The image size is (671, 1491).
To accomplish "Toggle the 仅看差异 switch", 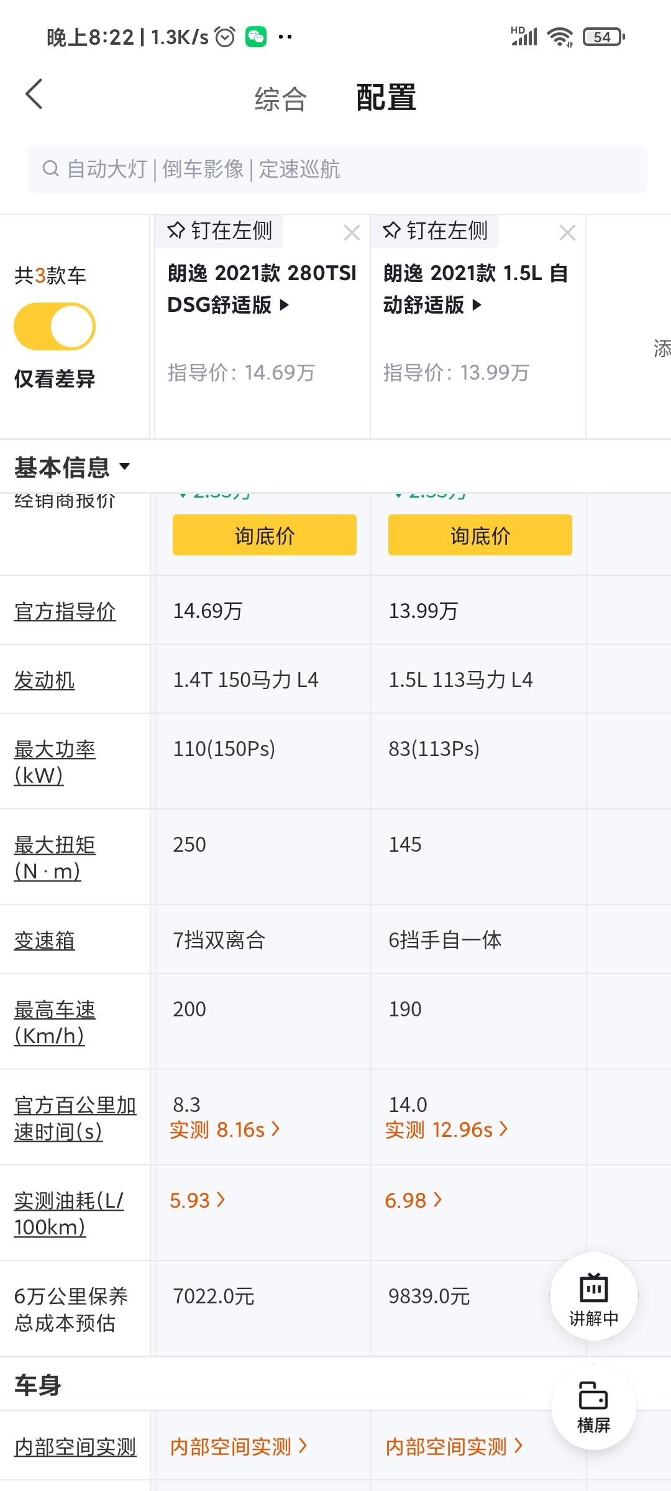I will pos(55,326).
